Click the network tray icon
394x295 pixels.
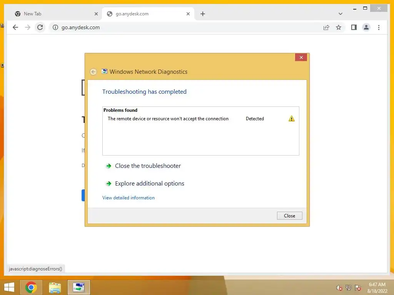pyautogui.click(x=349, y=288)
